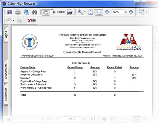Undo the last action with curved arrow
Viewport: 160px width, 124px height.
pos(9,20)
